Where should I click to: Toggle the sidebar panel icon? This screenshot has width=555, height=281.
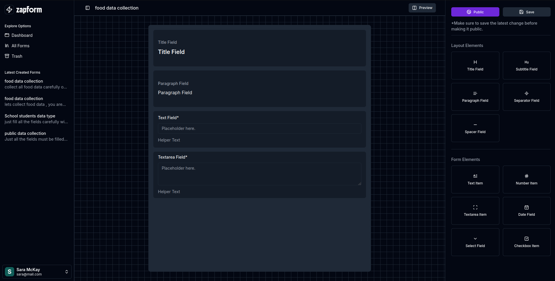tap(88, 8)
